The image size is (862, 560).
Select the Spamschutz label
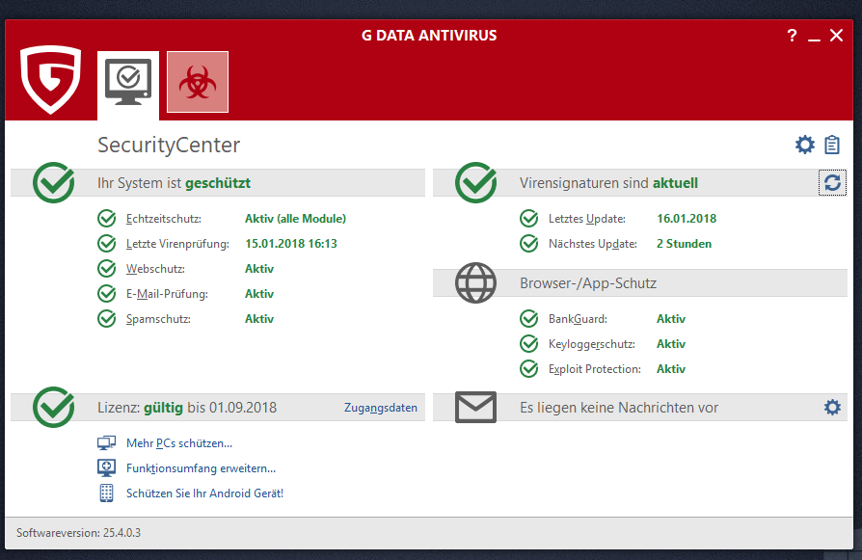pyautogui.click(x=158, y=319)
